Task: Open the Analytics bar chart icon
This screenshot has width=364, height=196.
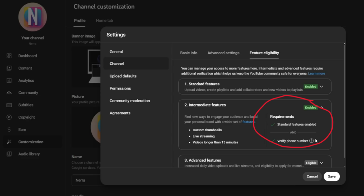Action: point(9,80)
